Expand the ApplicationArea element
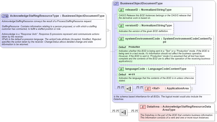The height and width of the screenshot is (122, 217). (x=191, y=89)
